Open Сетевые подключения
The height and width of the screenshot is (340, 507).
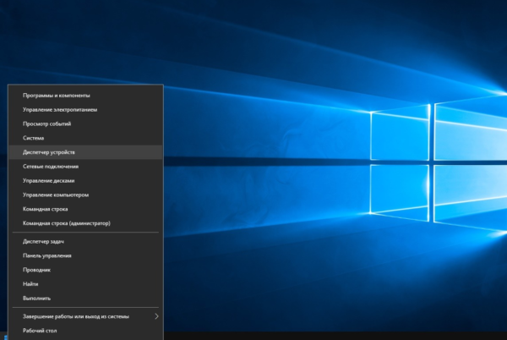tap(85, 167)
